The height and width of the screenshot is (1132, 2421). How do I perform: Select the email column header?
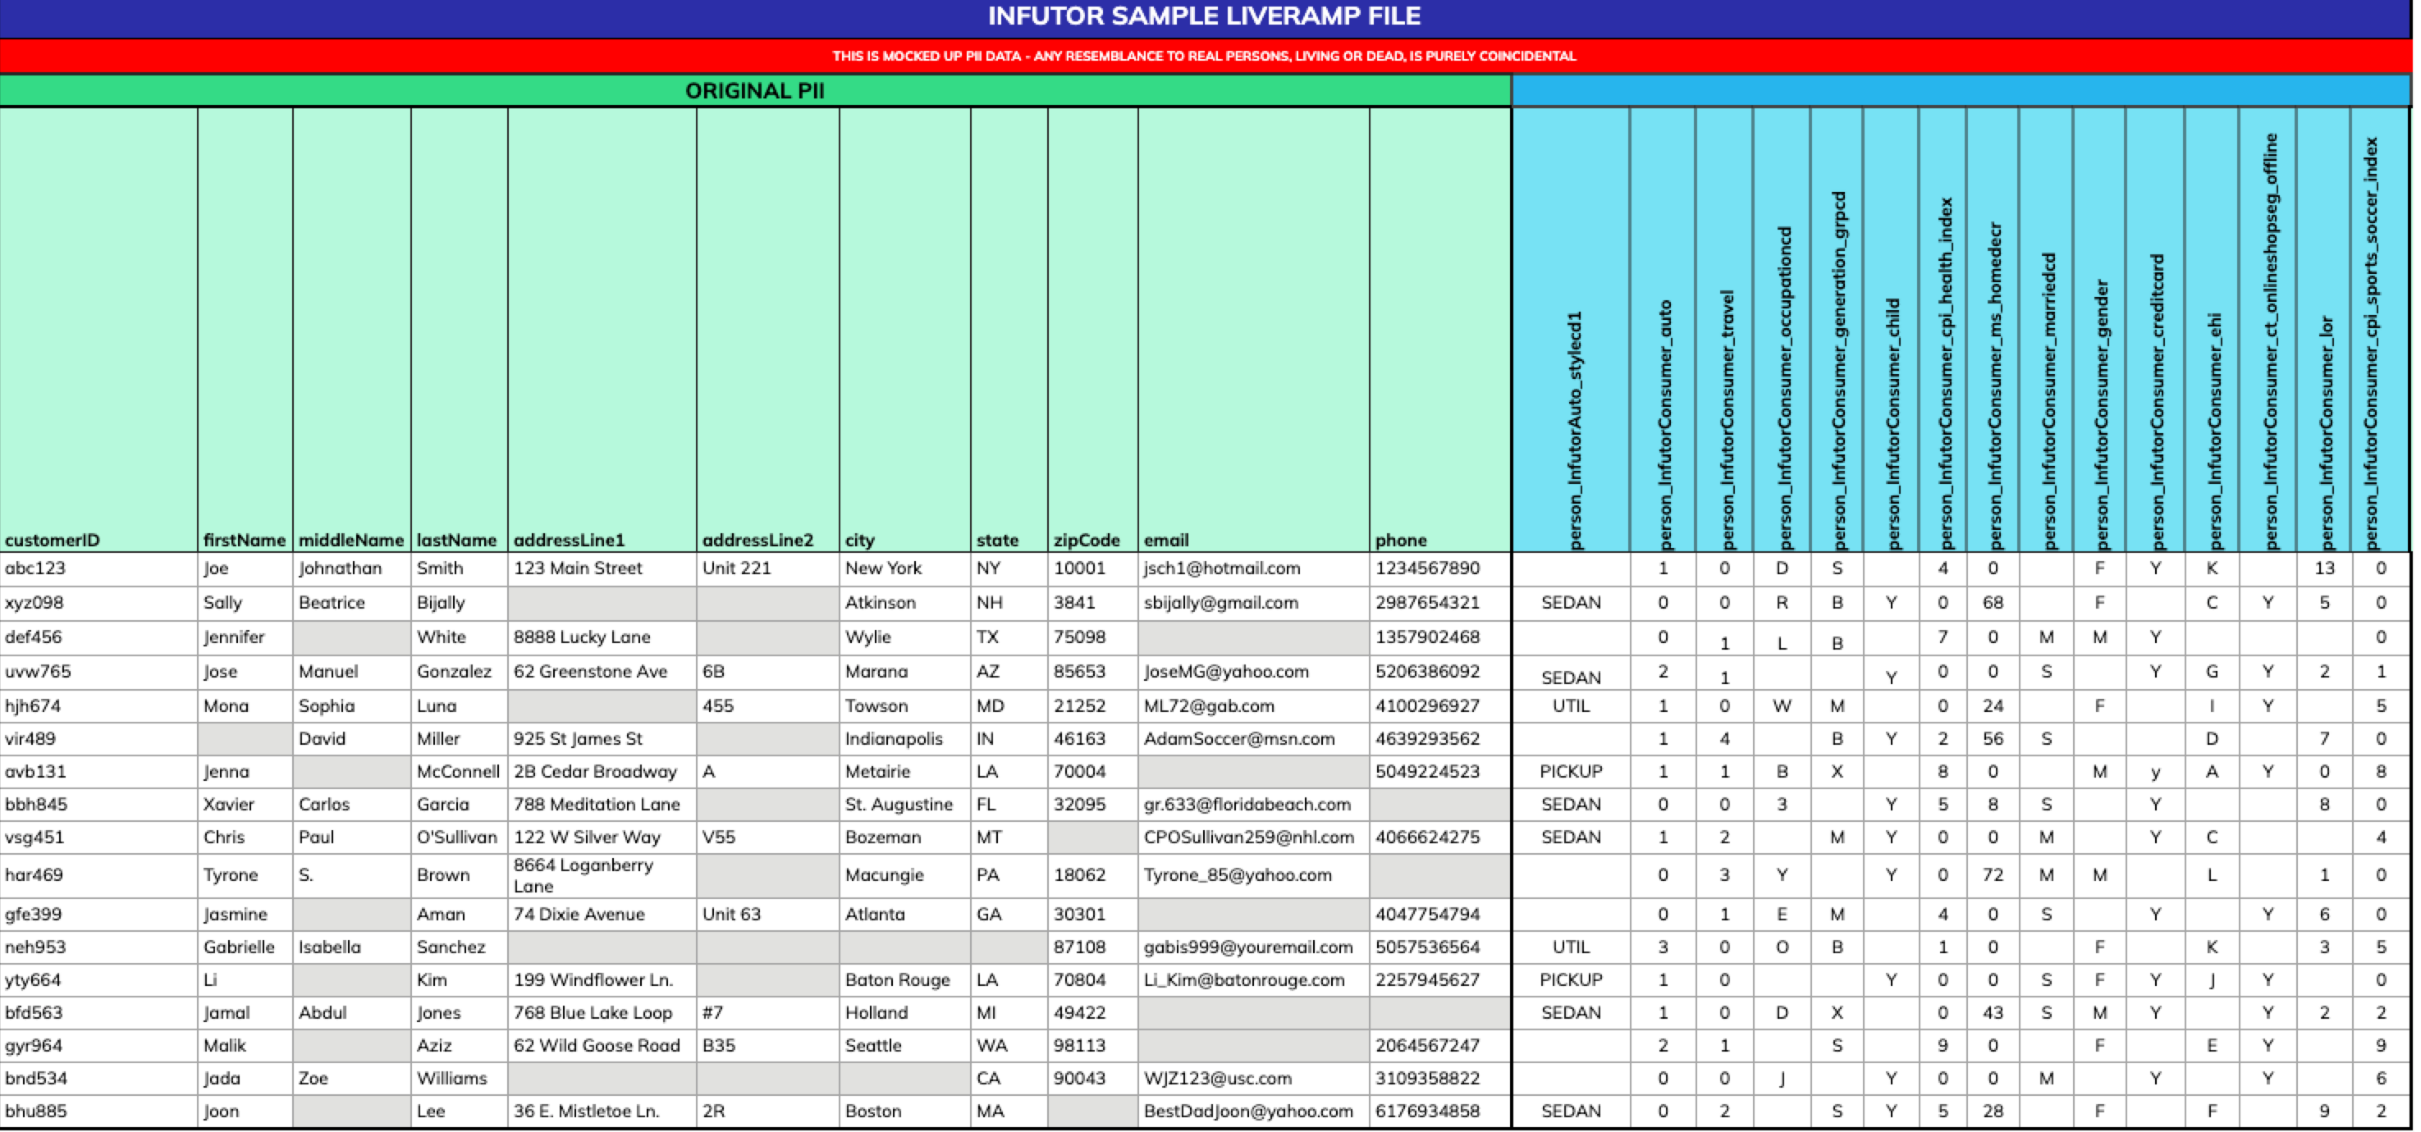pos(1254,330)
